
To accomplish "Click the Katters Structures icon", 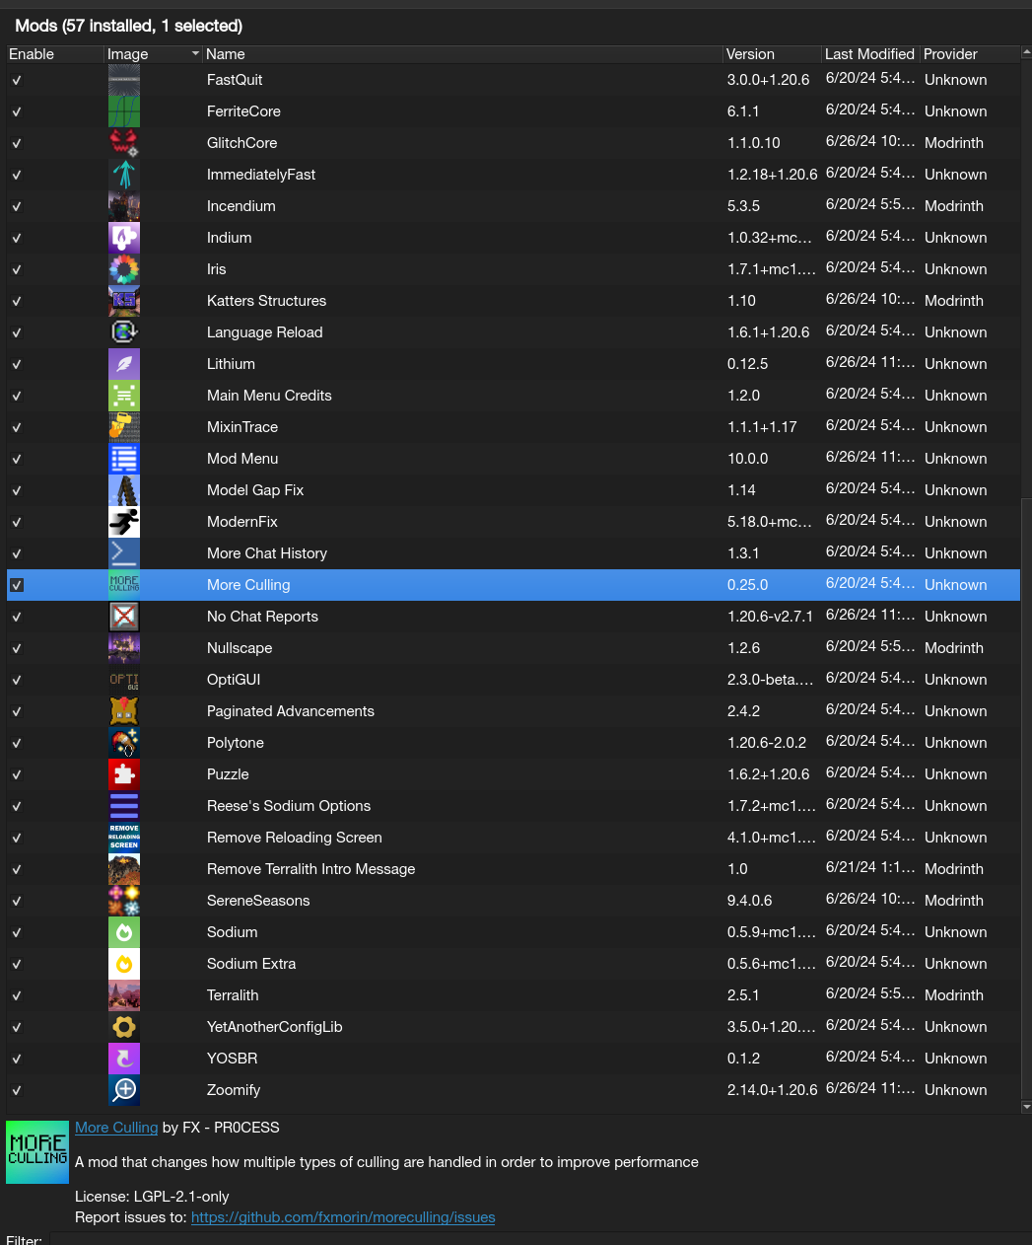I will (x=124, y=301).
